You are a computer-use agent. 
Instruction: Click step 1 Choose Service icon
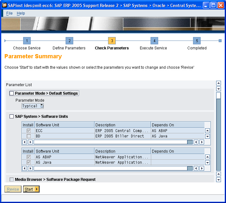pos(27,41)
